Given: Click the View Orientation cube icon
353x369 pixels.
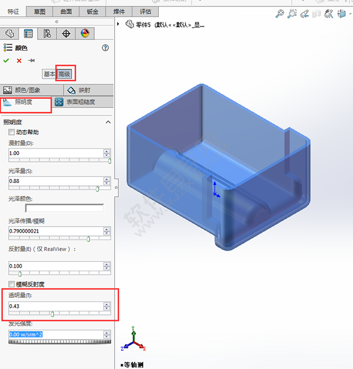Looking at the screenshot, I should point(341,14).
